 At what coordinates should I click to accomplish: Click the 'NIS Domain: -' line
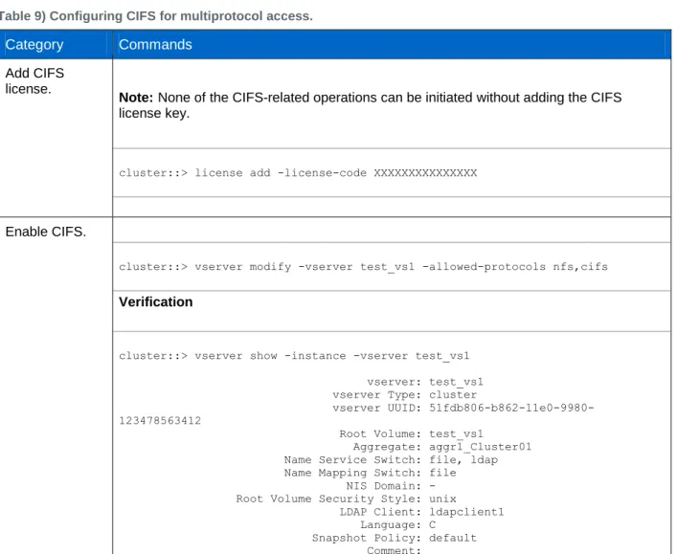coord(391,486)
